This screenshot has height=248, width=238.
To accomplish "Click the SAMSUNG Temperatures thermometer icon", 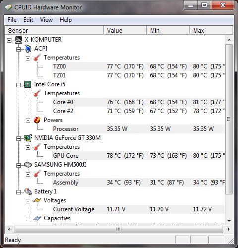I will (37, 174).
